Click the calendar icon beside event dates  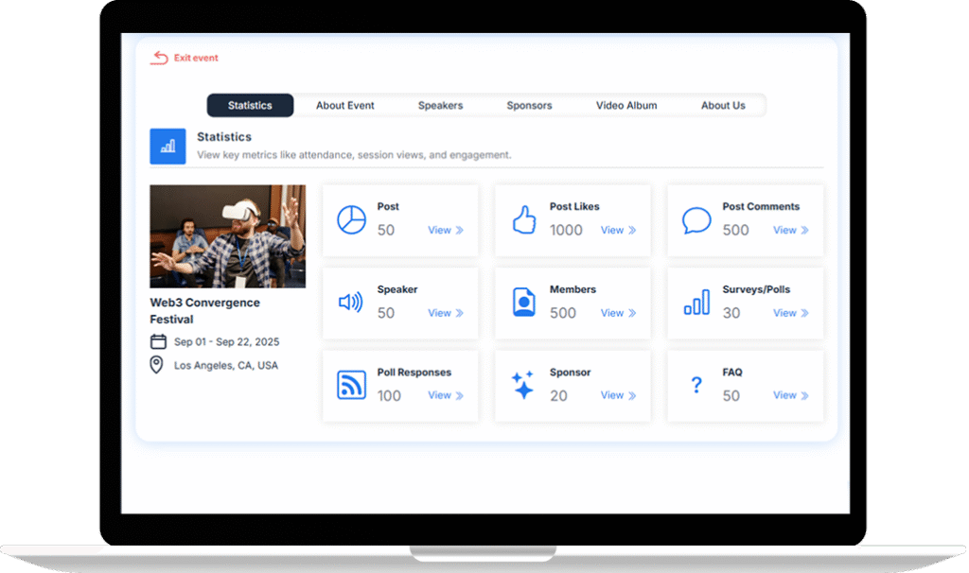(158, 341)
